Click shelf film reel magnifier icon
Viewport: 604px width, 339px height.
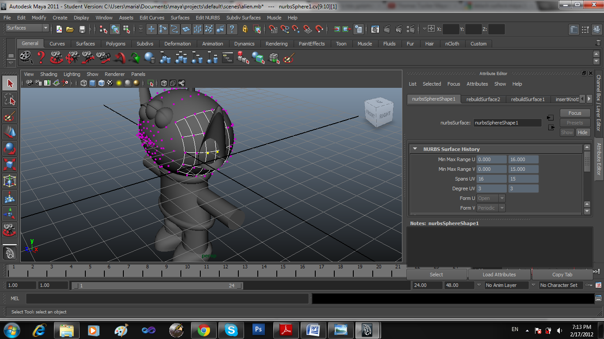pos(27,57)
